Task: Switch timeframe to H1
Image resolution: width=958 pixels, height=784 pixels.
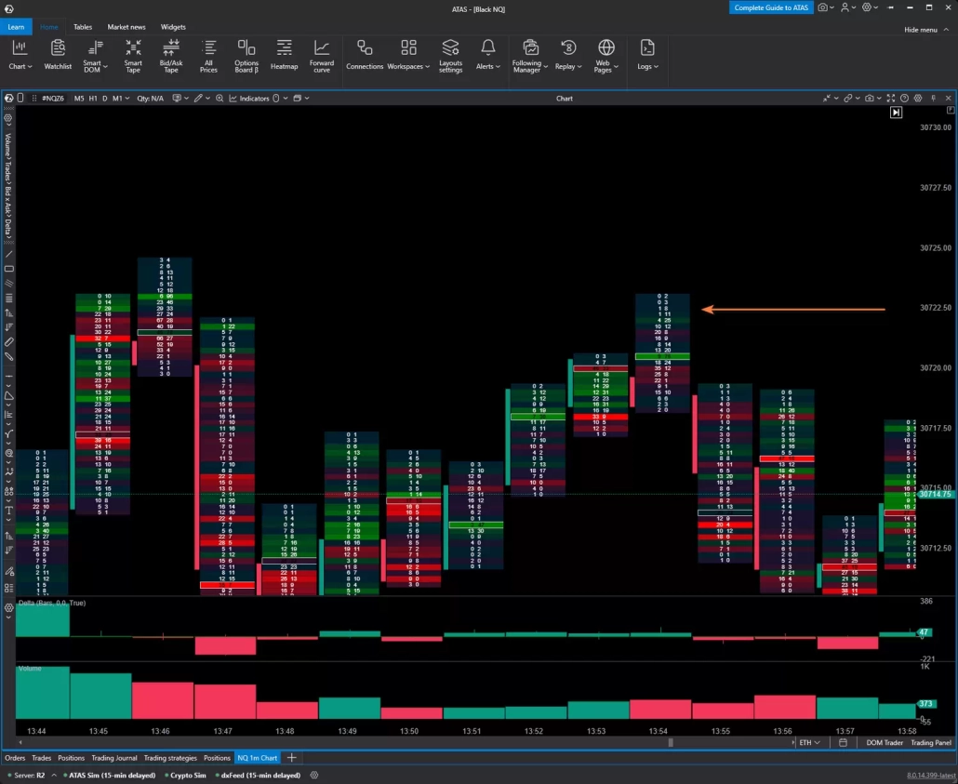Action: (x=93, y=99)
